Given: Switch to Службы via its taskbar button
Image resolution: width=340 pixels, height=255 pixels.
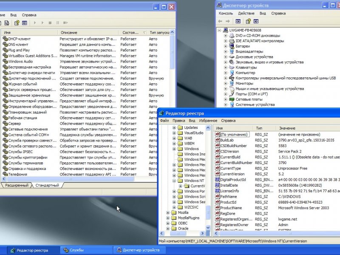Looking at the screenshot, I should [86, 250].
